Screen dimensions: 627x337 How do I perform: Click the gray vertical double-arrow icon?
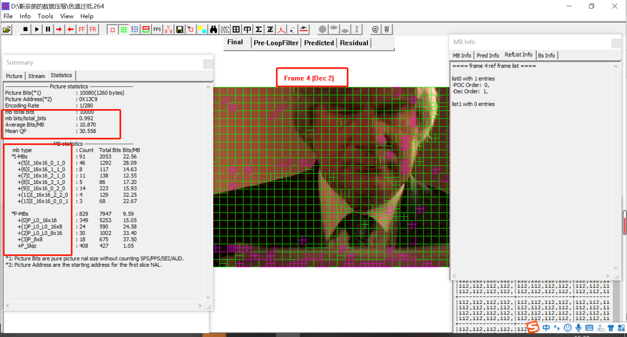(x=357, y=30)
